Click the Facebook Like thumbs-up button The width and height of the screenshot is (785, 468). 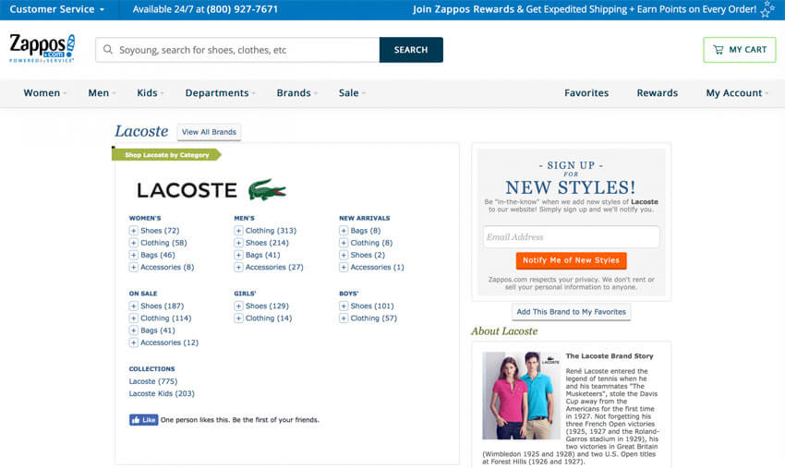(144, 419)
